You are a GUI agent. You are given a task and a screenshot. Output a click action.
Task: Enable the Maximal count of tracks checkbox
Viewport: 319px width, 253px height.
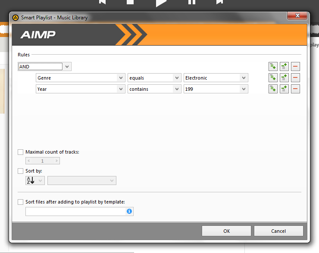20,152
